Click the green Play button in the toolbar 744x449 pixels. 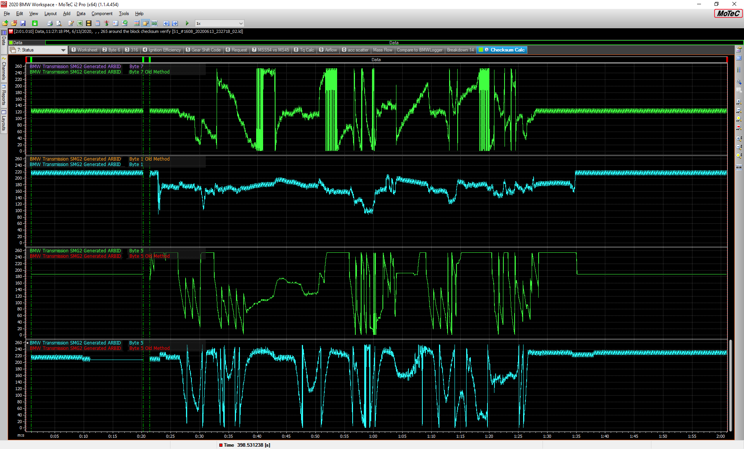(187, 24)
